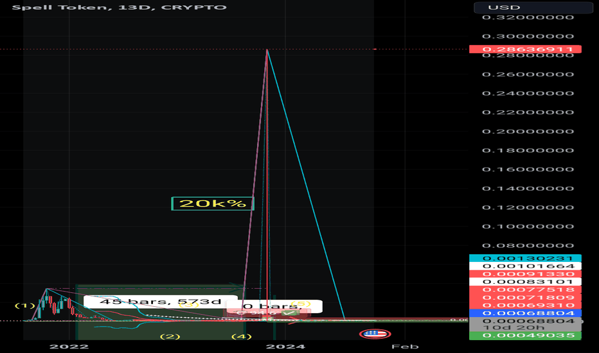The height and width of the screenshot is (353, 599).
Task: Click the red 0.00071809 price tag
Action: point(525,298)
